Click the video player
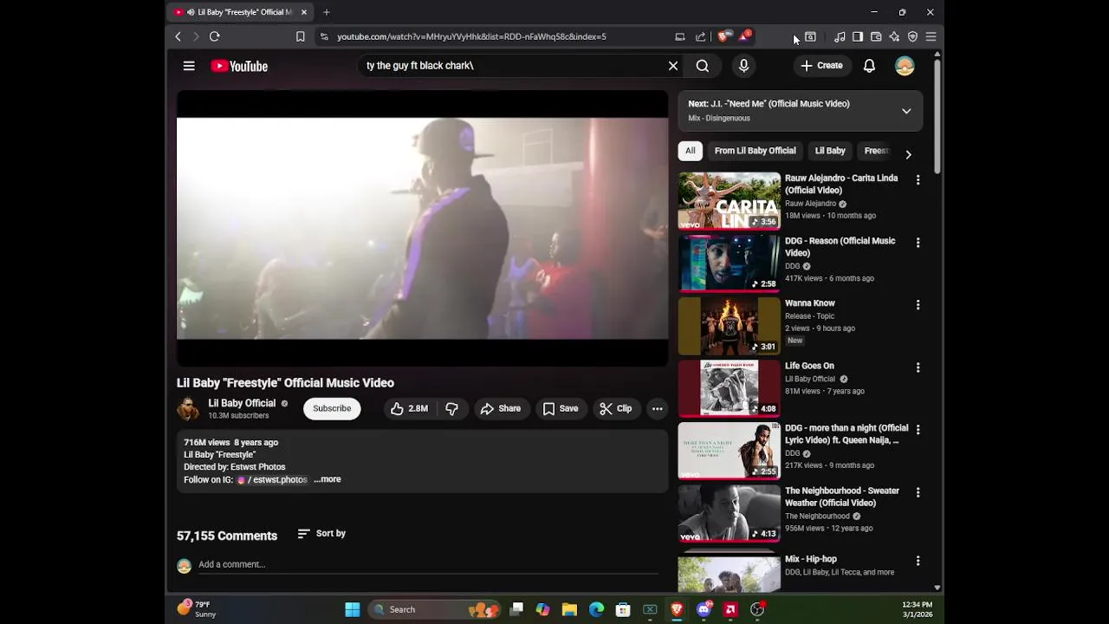 422,229
